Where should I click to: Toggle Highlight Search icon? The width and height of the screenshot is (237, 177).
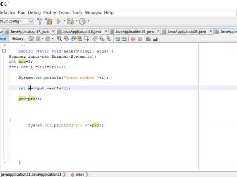click(80, 39)
